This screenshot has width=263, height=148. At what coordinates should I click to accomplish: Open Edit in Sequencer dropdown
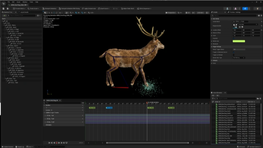[144, 8]
